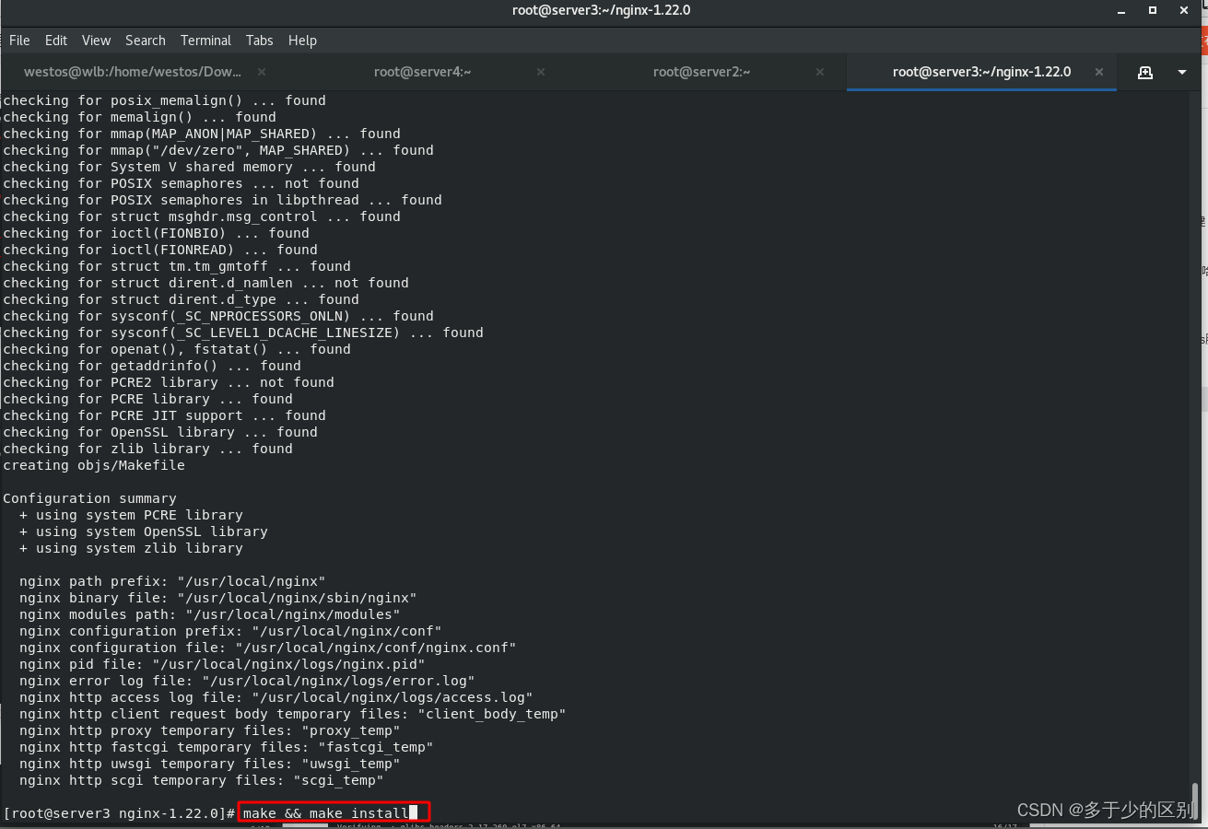1208x829 pixels.
Task: Select the root@server3:~/nginx-1.22.0 tab
Action: (981, 72)
